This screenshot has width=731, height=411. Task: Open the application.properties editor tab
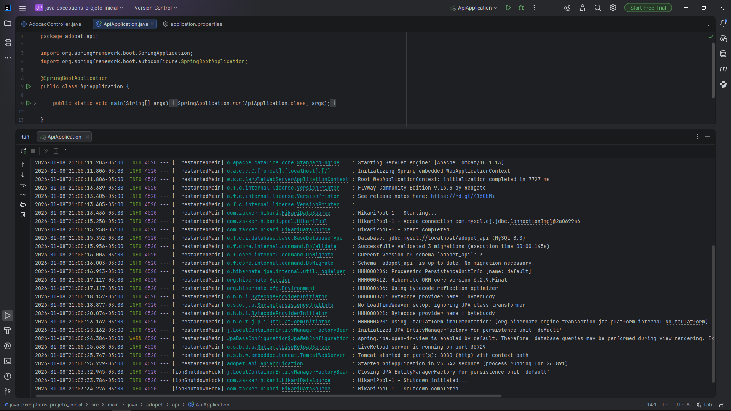click(x=192, y=24)
